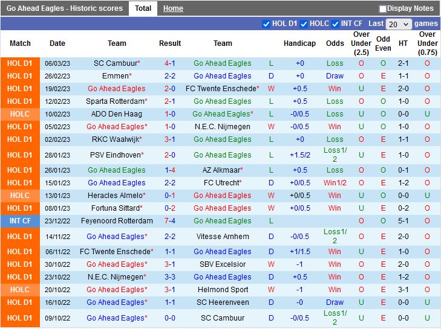Image resolution: width=441 pixels, height=329 pixels.
Task: Click the Handicap column header
Action: (x=299, y=43)
